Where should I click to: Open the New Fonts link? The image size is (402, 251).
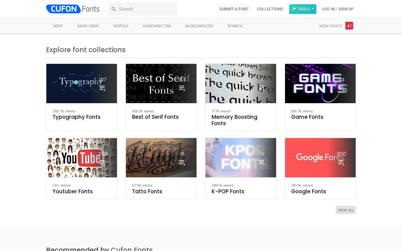331,26
